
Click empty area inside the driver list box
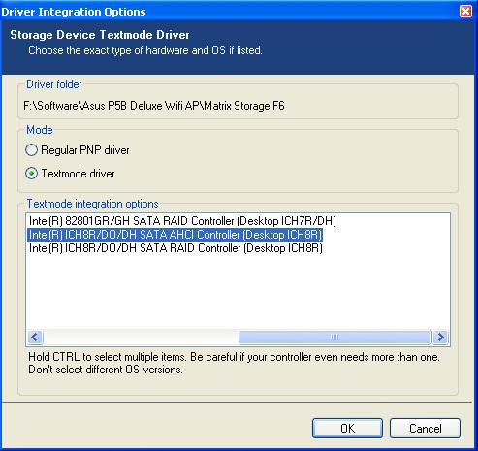click(x=238, y=291)
